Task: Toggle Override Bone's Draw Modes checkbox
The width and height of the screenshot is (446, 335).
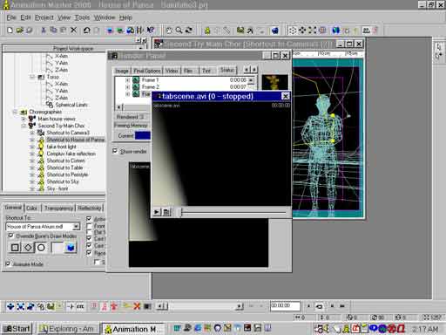Action: 11,236
